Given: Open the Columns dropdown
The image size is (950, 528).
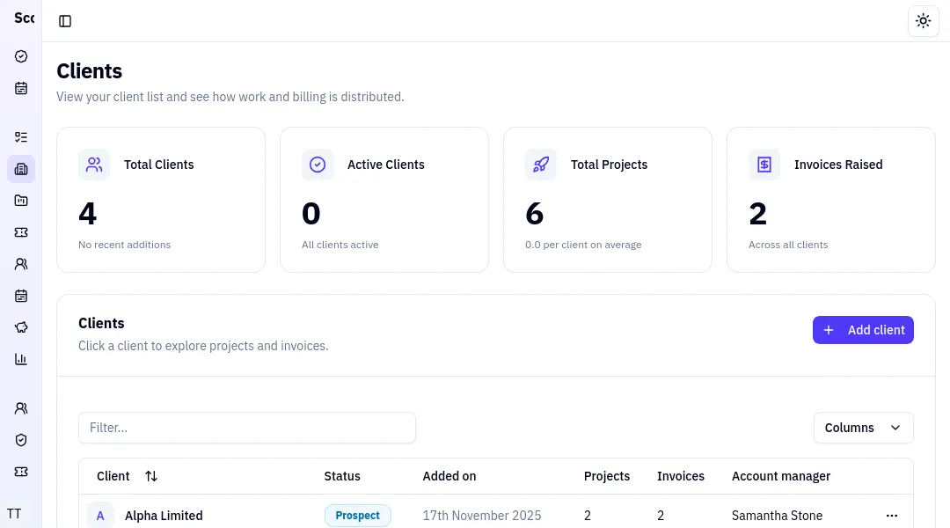Looking at the screenshot, I should pyautogui.click(x=863, y=428).
